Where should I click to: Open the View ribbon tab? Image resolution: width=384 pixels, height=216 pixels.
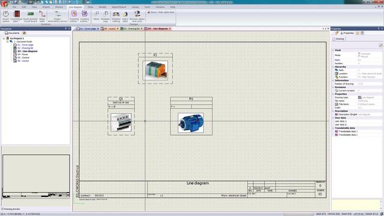34,7
